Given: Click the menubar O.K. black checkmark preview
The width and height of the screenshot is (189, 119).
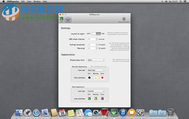Looking at the screenshot, I should [x=89, y=78].
